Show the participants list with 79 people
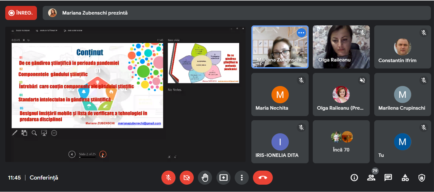 [371, 178]
